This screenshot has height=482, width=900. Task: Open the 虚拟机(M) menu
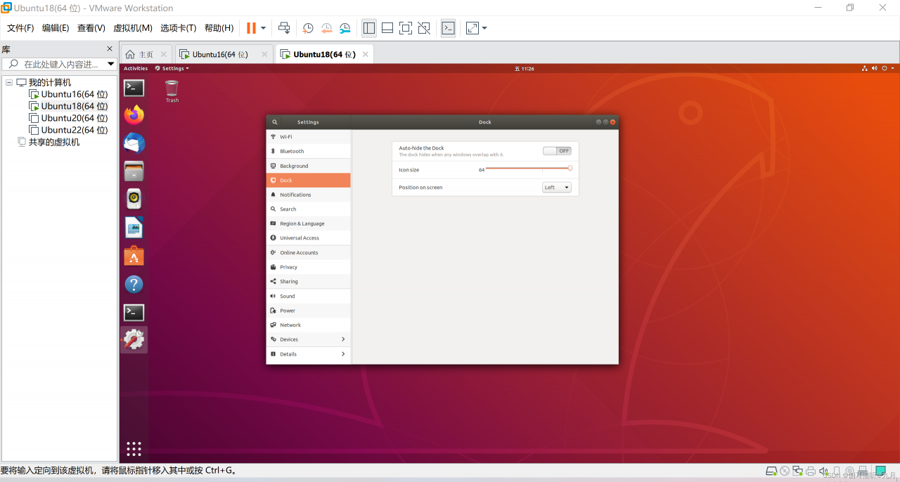click(133, 28)
